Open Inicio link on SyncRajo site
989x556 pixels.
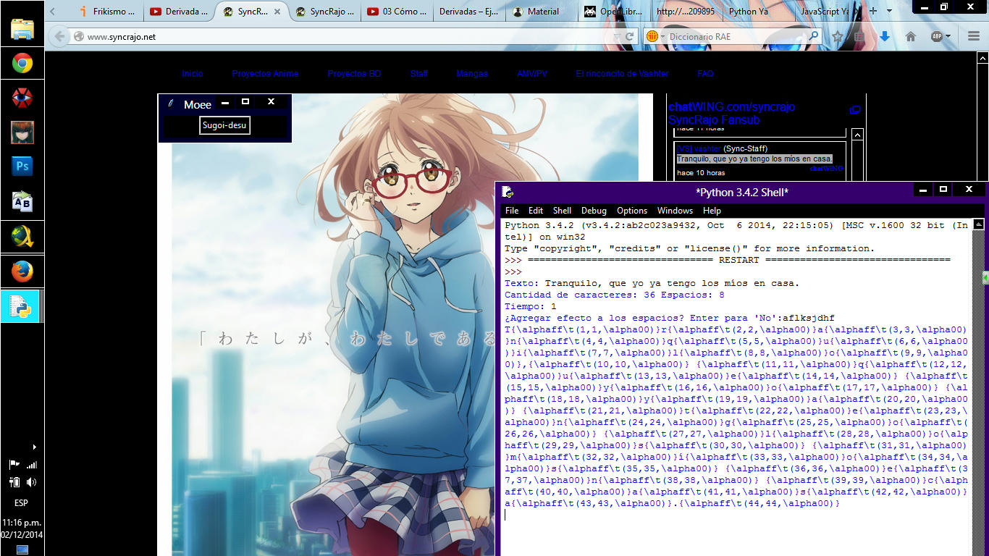193,74
